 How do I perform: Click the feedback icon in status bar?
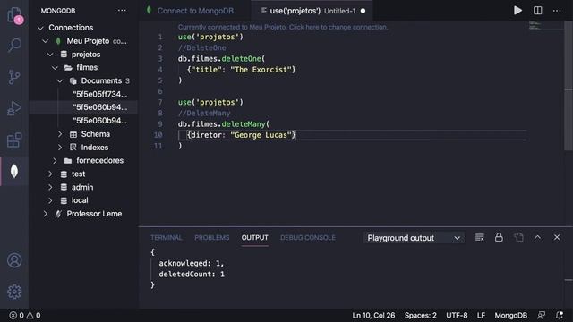point(542,315)
